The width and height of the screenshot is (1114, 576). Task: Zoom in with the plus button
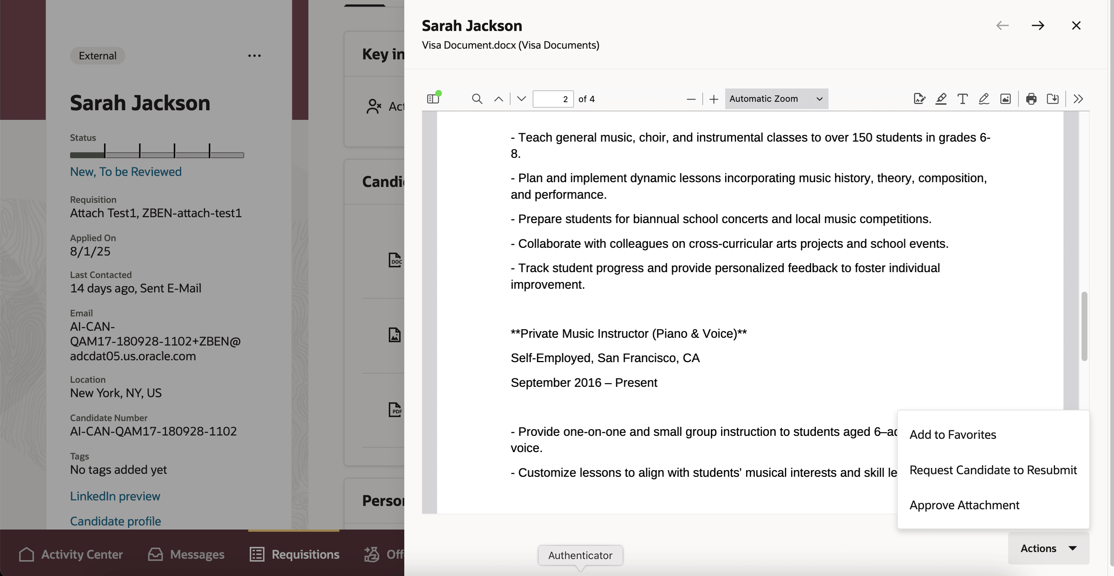coord(714,99)
